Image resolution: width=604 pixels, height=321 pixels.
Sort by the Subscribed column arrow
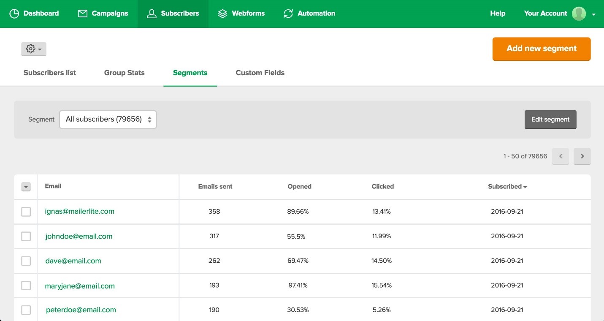click(525, 187)
